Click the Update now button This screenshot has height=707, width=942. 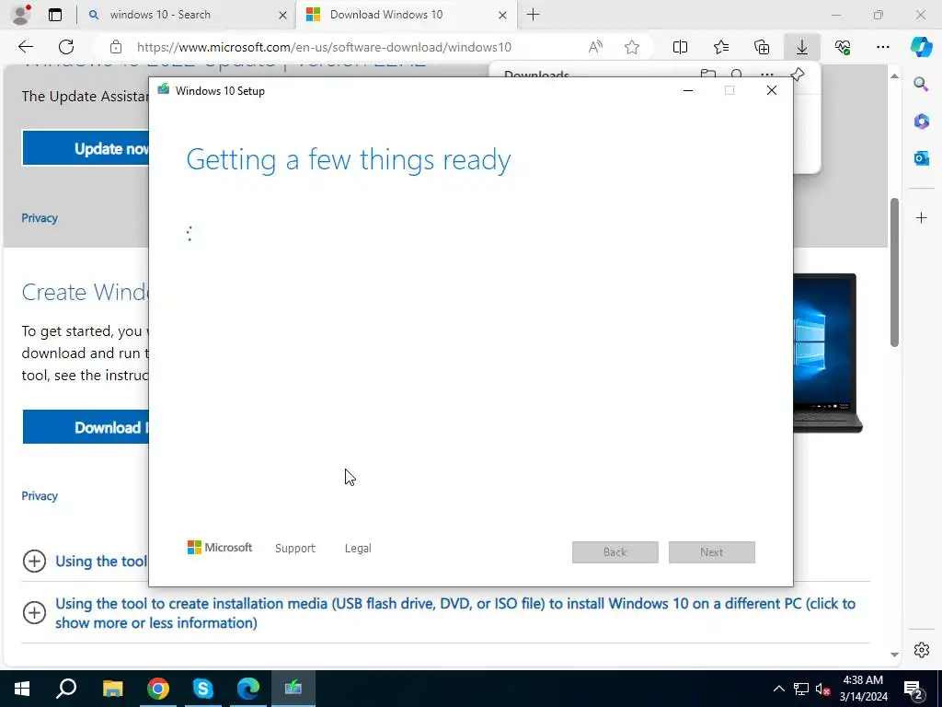(x=86, y=148)
